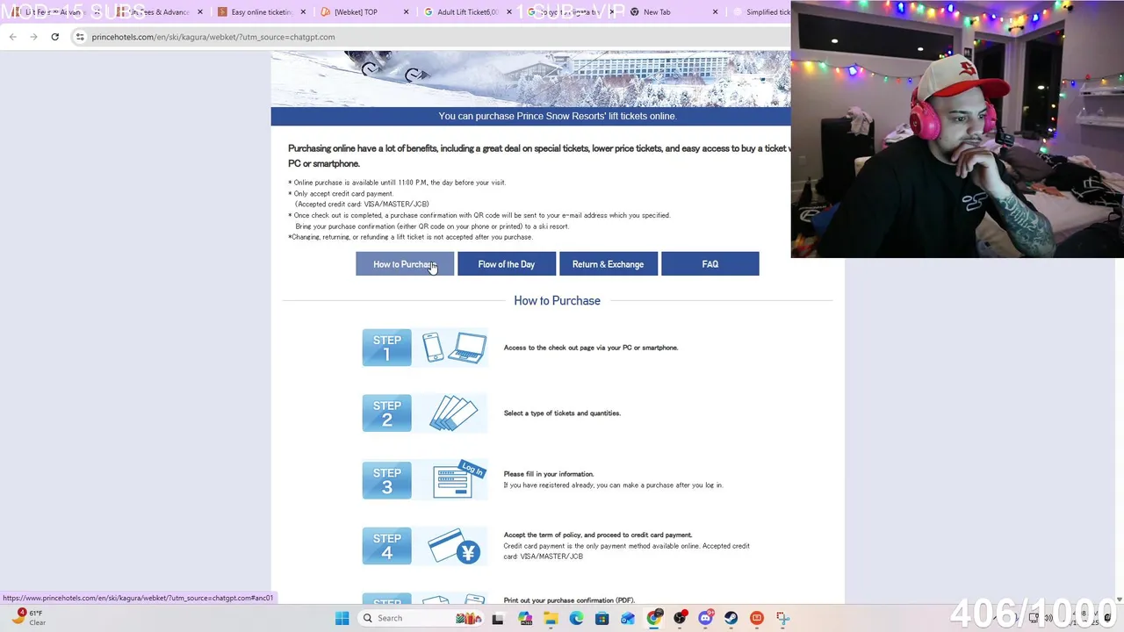Open Task View from the taskbar
Screen dimensions: 1124x632
pos(498,618)
